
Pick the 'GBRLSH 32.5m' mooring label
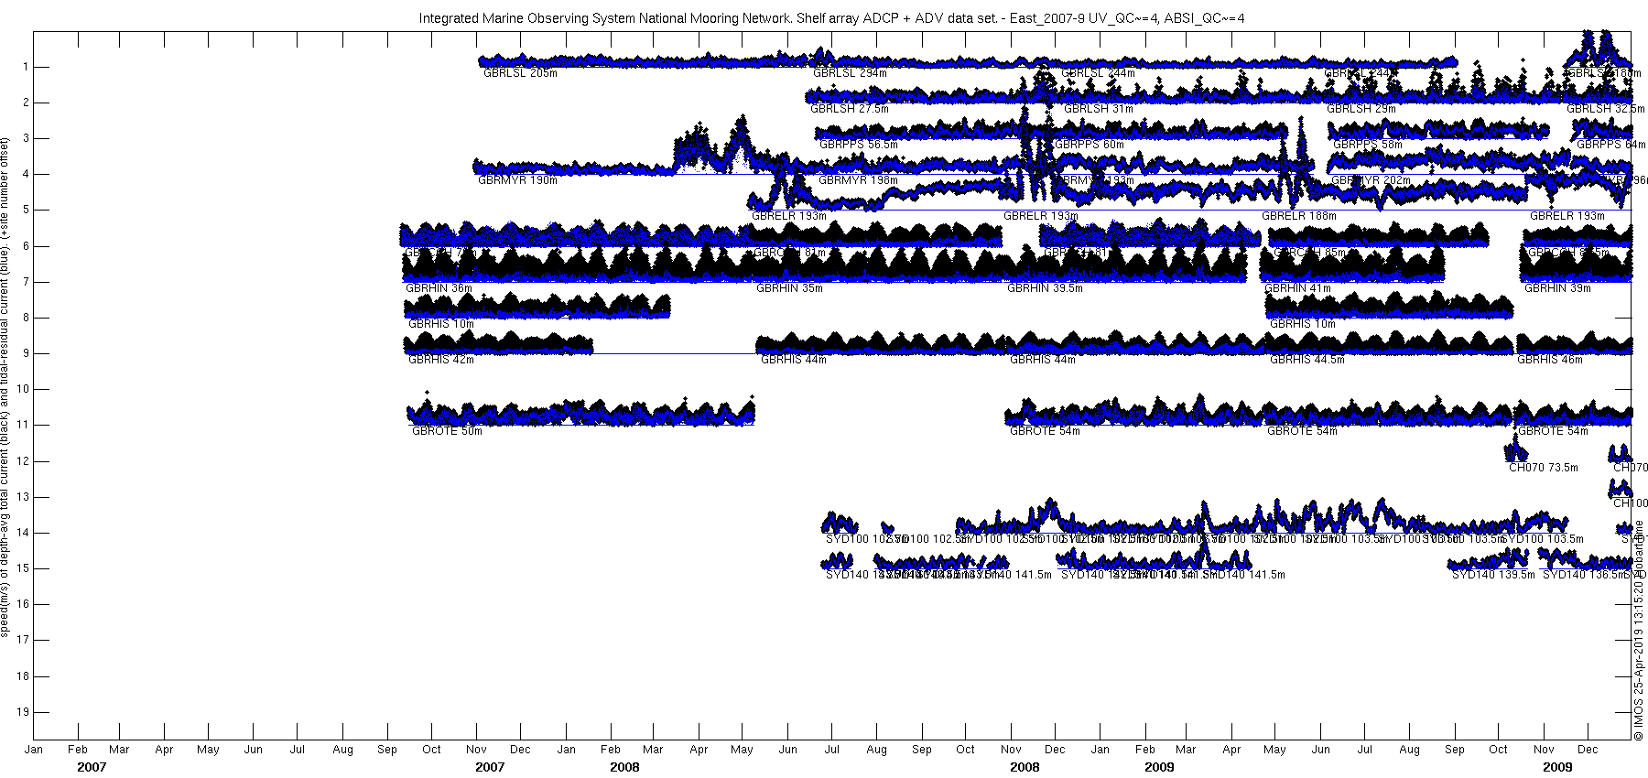point(1606,109)
